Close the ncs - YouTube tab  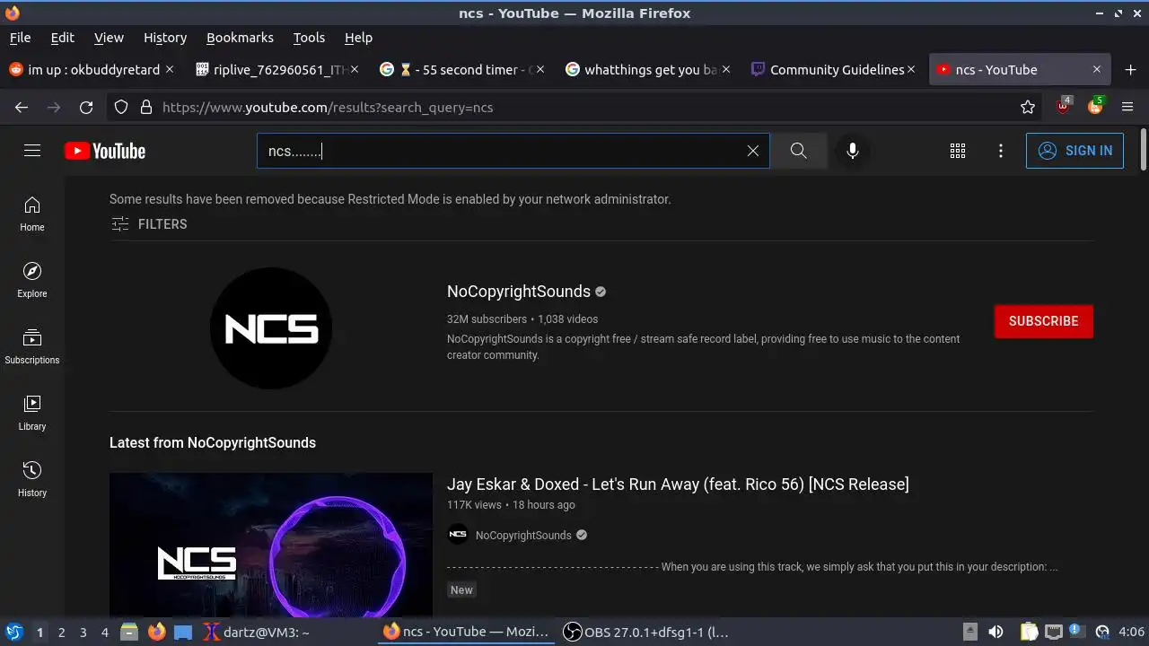[1096, 69]
